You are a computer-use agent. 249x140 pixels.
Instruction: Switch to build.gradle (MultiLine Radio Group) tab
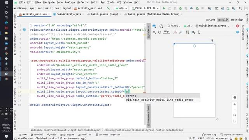(153, 14)
